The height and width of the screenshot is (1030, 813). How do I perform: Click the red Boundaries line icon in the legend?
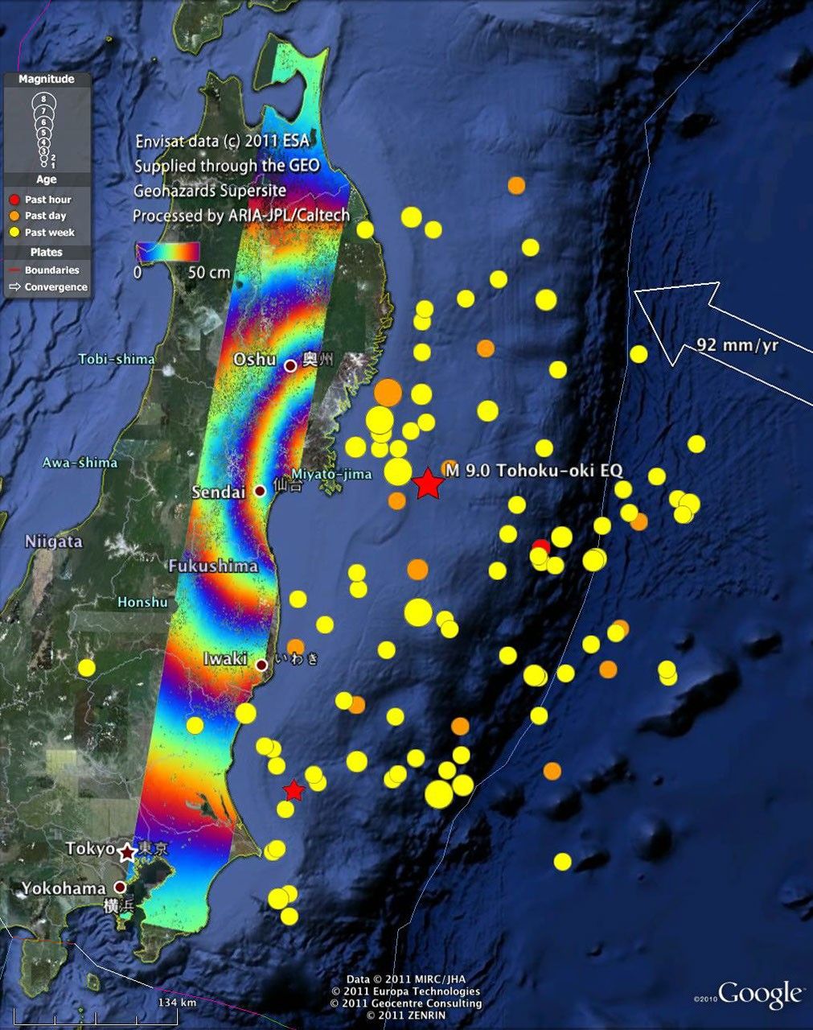coord(14,270)
